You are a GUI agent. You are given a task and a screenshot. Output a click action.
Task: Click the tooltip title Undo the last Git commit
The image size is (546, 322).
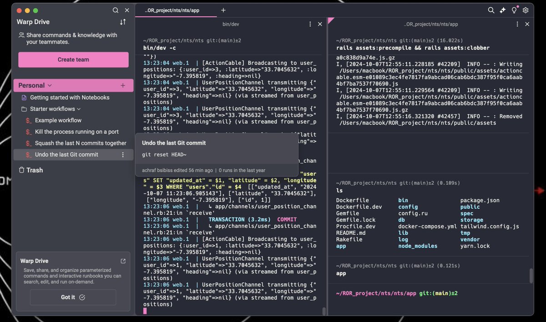click(x=174, y=143)
